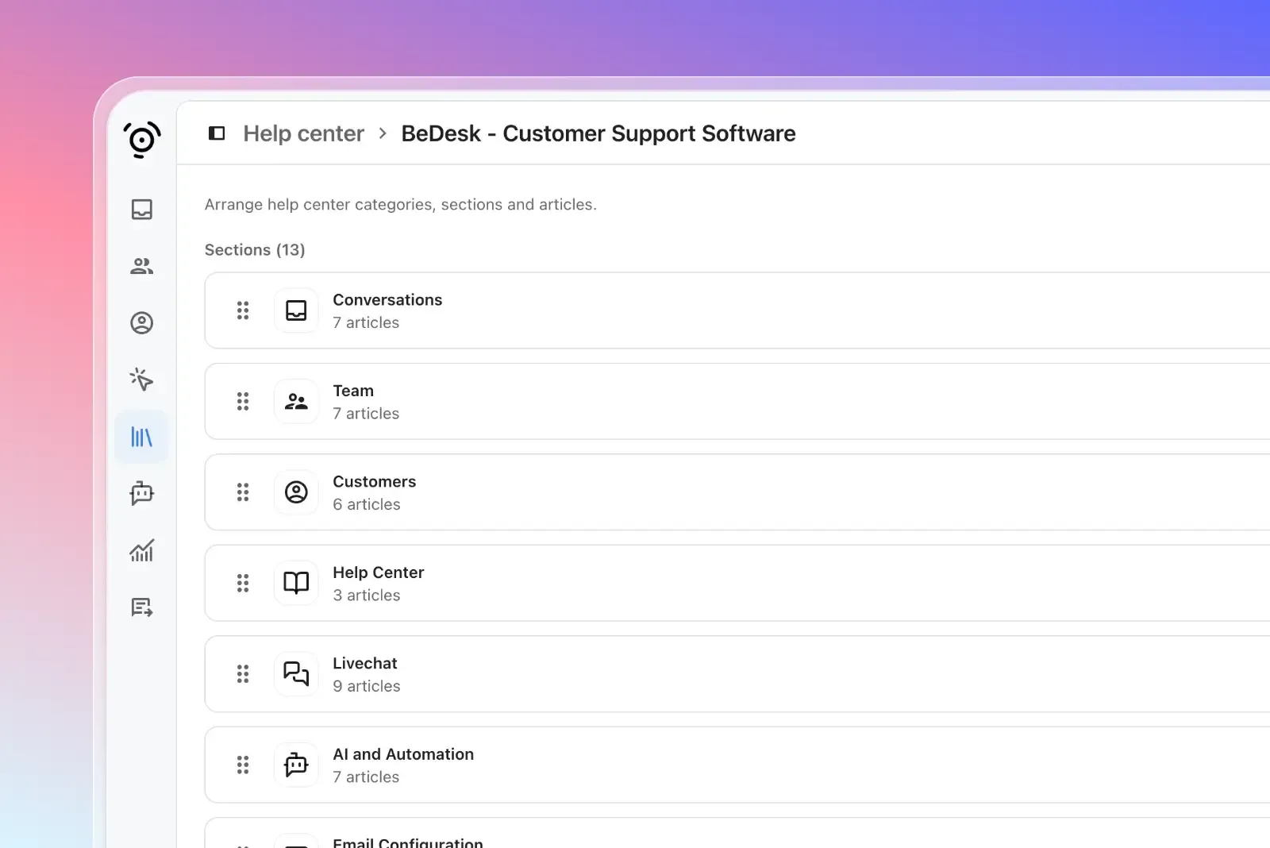Open the Team page in sidebar
Viewport: 1270px width, 848px height.
(x=141, y=266)
